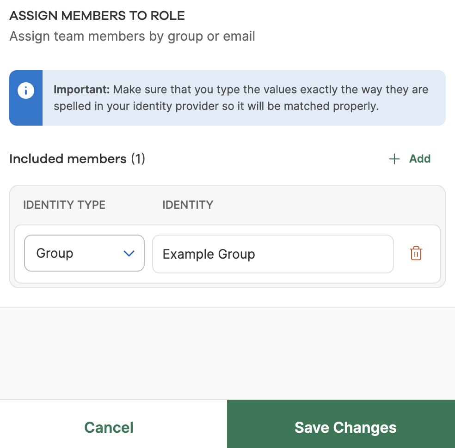Click the Included members (1) heading
Image resolution: width=455 pixels, height=448 pixels.
[77, 159]
